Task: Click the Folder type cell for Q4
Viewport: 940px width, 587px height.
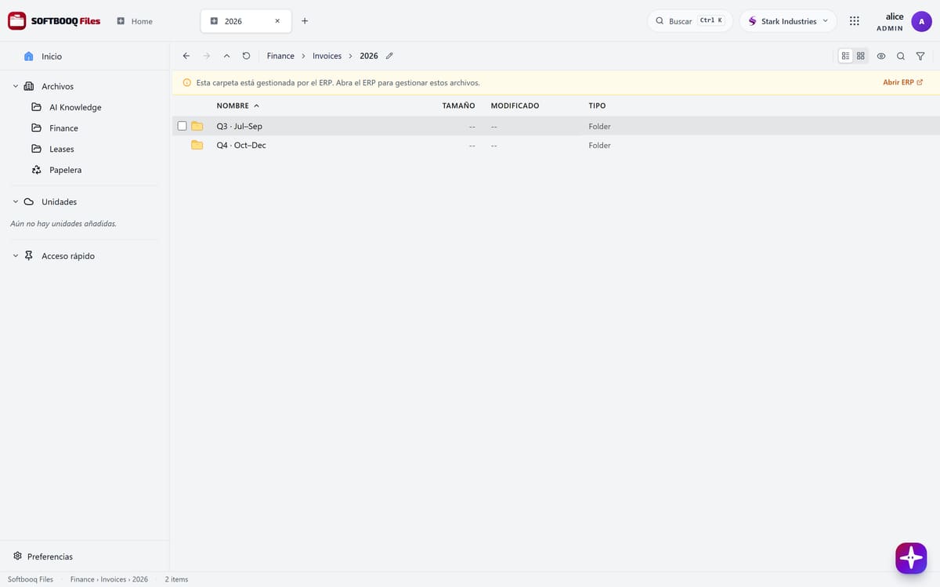Action: point(599,145)
